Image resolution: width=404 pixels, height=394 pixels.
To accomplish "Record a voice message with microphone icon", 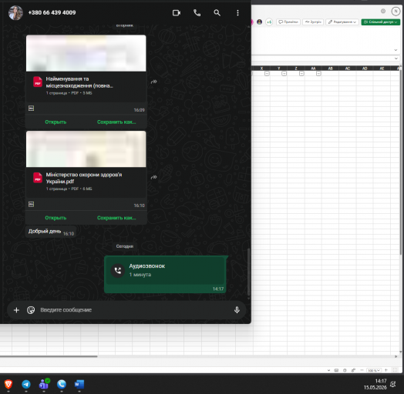I will click(237, 310).
